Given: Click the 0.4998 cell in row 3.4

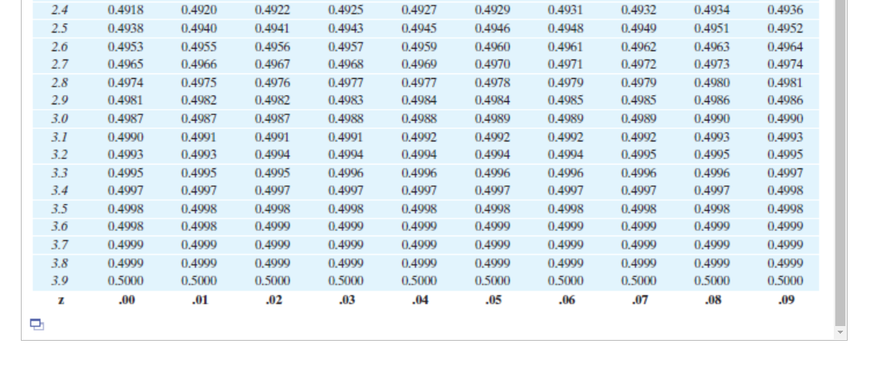Looking at the screenshot, I should (785, 190).
